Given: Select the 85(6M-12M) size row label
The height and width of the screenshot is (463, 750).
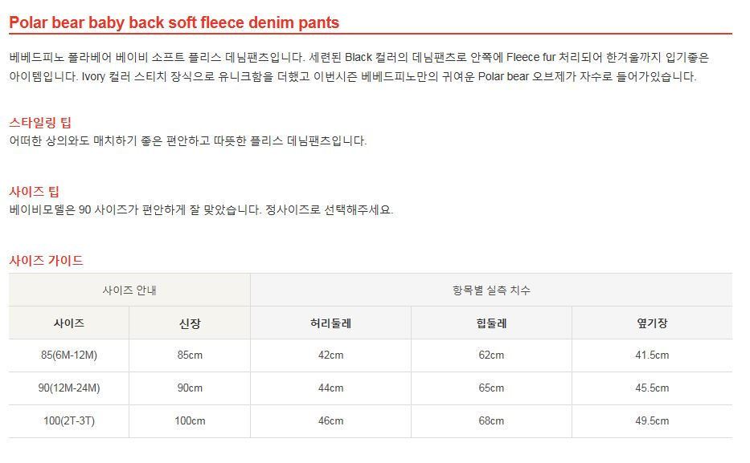Looking at the screenshot, I should coord(69,355).
